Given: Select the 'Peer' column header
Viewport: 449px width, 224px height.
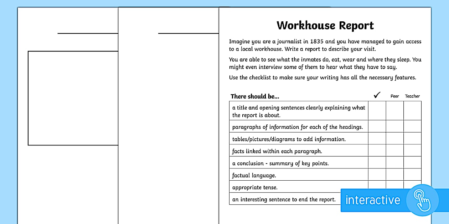Looking at the screenshot, I should pos(394,96).
